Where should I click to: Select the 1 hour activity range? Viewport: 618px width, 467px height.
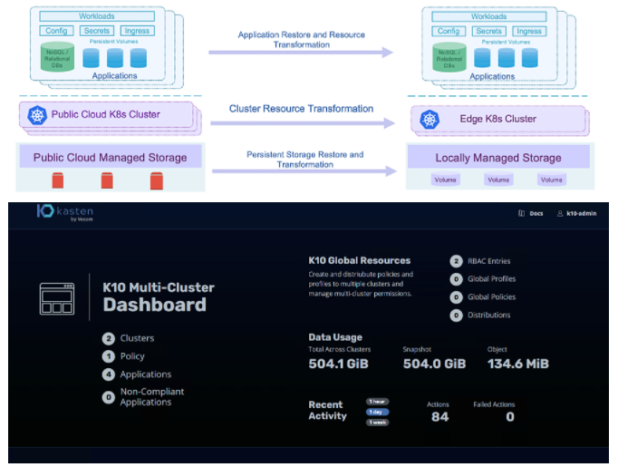(377, 402)
